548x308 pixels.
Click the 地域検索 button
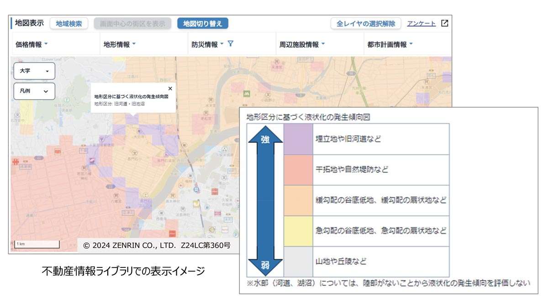click(69, 24)
